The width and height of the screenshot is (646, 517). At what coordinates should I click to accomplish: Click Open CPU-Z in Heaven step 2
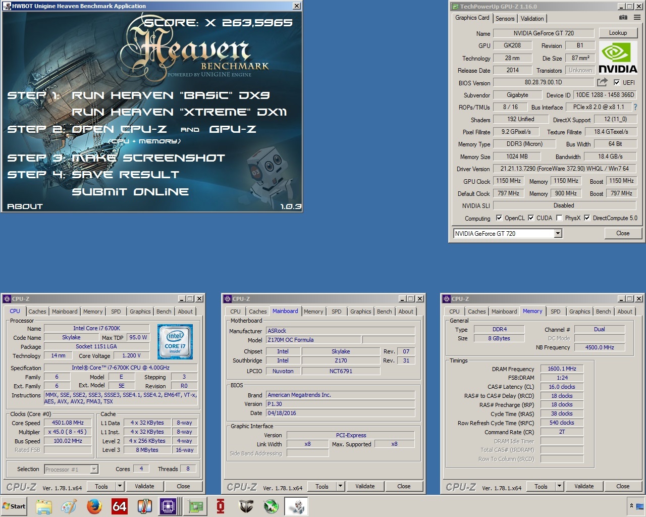pos(119,129)
